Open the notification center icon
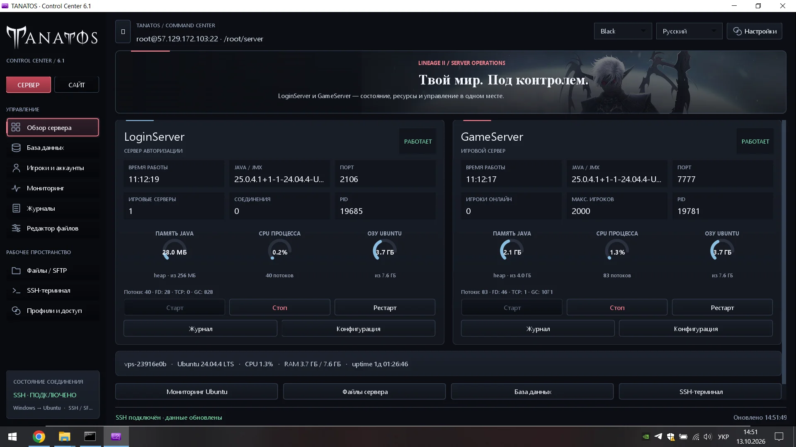796x447 pixels. point(779,437)
